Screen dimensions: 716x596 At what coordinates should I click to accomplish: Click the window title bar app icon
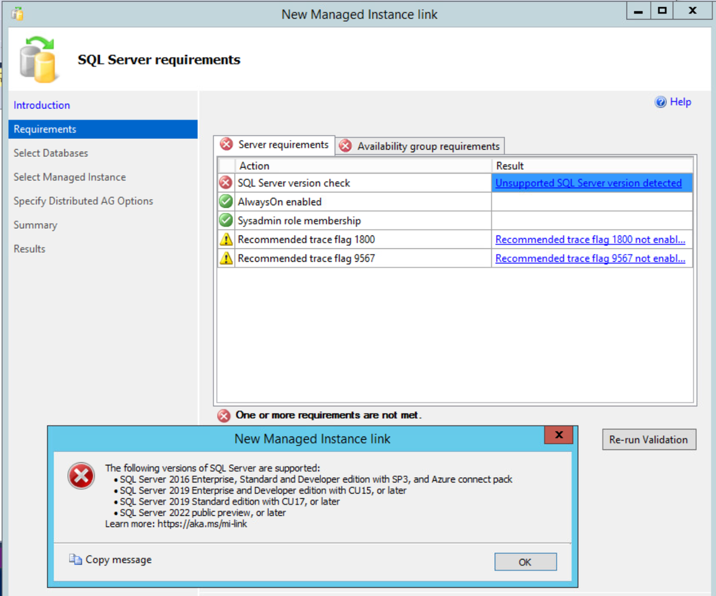[x=17, y=14]
